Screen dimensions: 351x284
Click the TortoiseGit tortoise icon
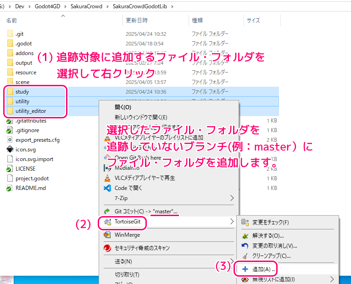pyautogui.click(x=107, y=222)
